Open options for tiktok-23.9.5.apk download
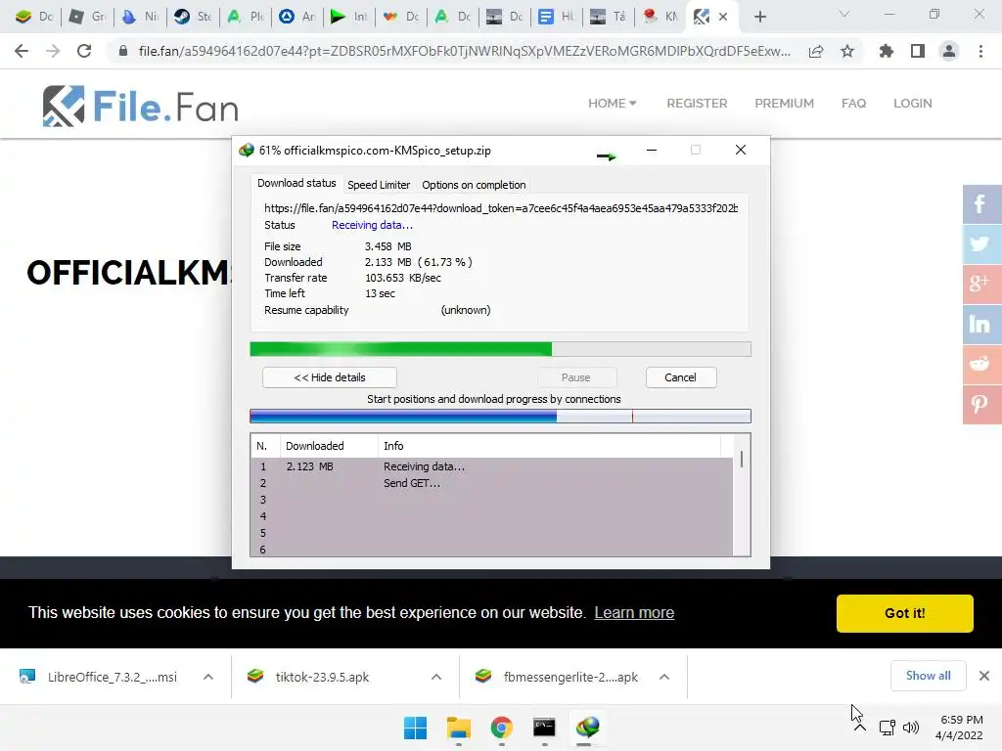 [x=436, y=677]
